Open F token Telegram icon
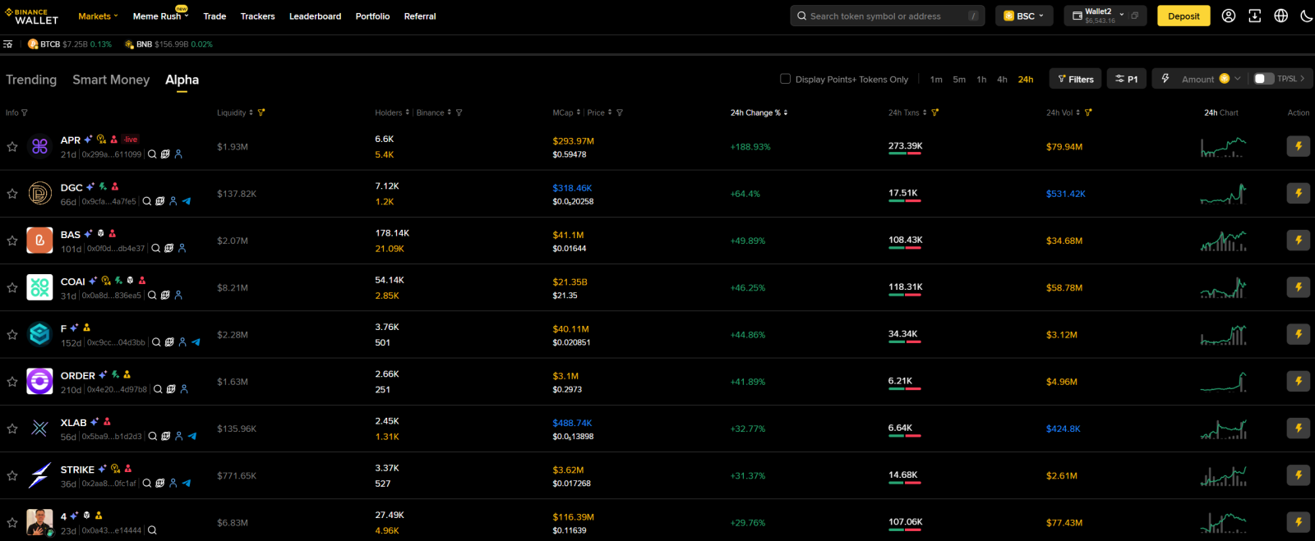Image resolution: width=1315 pixels, height=541 pixels. tap(196, 342)
